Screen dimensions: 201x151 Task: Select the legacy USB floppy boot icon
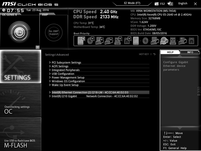coord(182,41)
